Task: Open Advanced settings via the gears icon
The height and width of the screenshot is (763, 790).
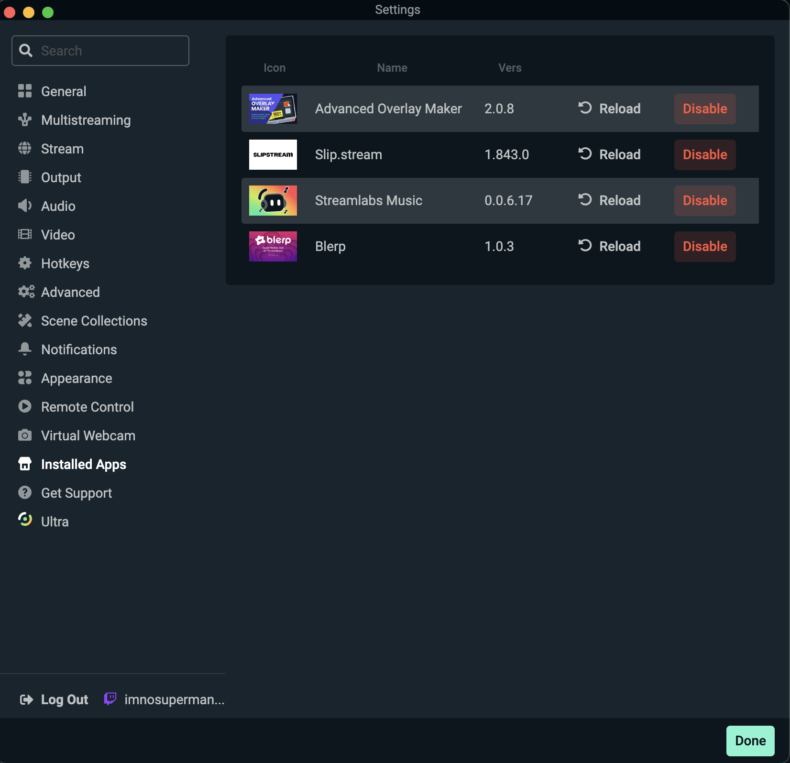Action: point(25,292)
